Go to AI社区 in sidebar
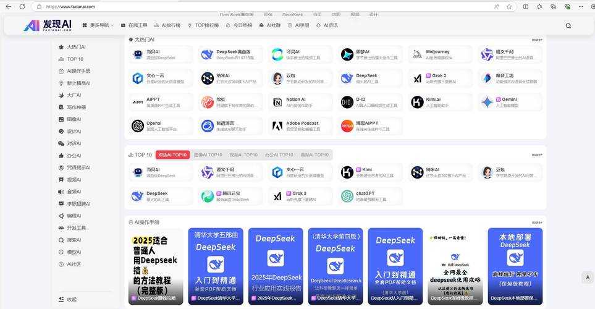595x309 pixels. tap(70, 265)
